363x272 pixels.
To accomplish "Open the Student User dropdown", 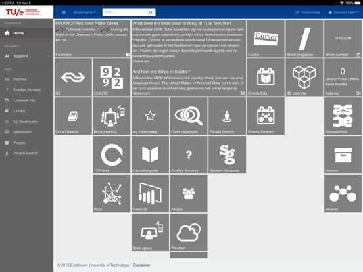I will pyautogui.click(x=343, y=12).
